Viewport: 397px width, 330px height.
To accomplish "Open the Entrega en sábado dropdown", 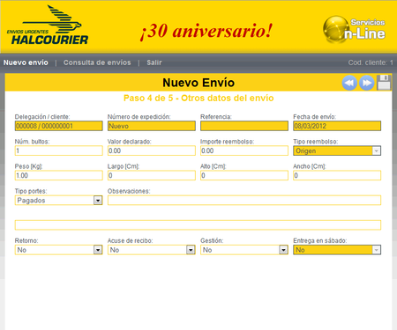I will pos(337,250).
